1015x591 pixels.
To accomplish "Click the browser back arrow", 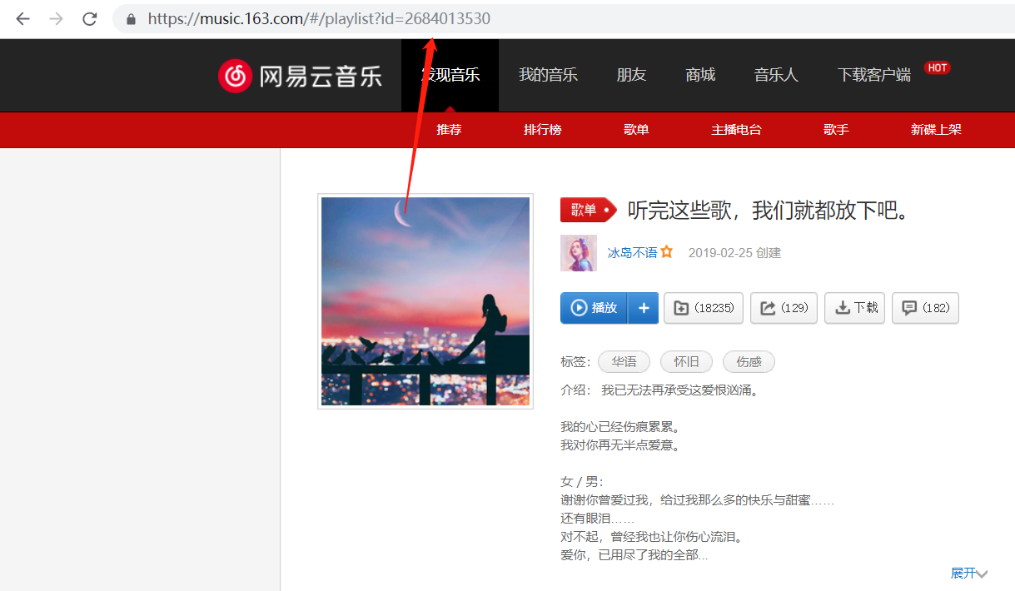I will tap(22, 18).
